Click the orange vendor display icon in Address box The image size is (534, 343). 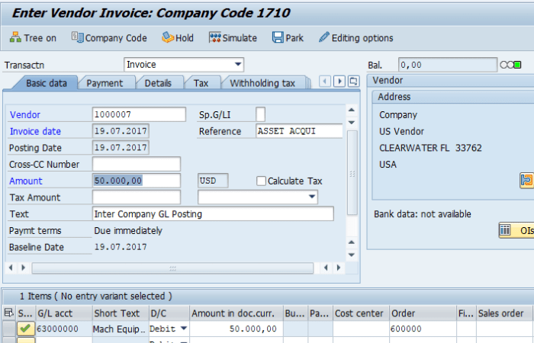526,181
